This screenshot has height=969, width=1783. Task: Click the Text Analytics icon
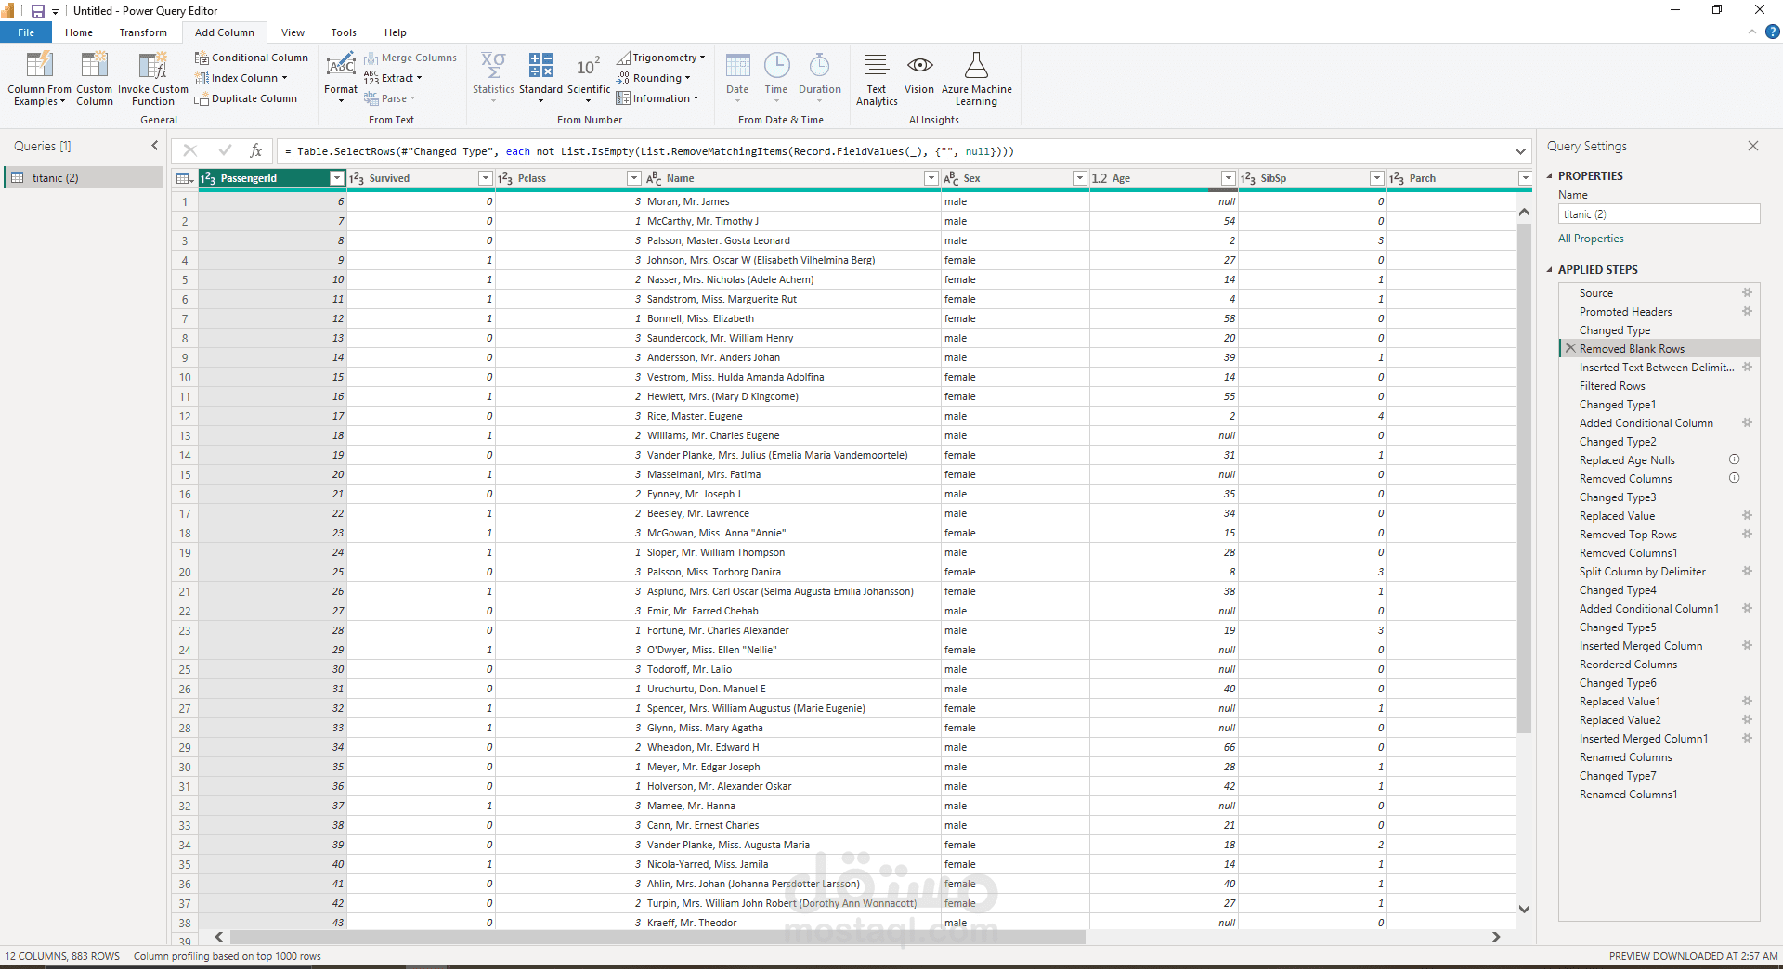pos(876,66)
